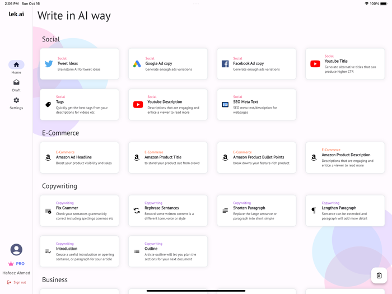This screenshot has width=392, height=294.
Task: Click the Youtube Description play icon
Action: [138, 105]
